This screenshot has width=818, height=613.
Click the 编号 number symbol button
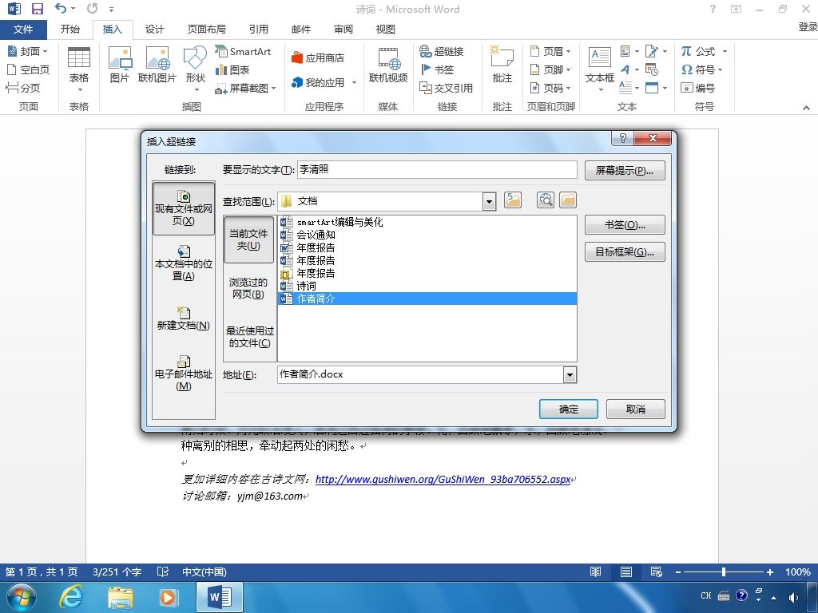pos(698,88)
